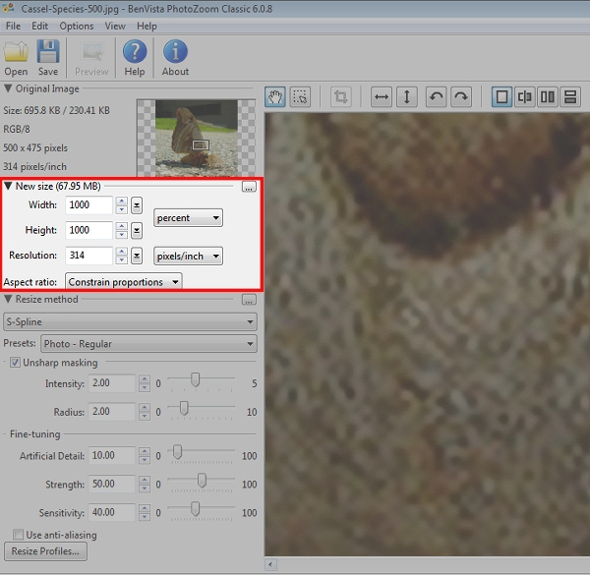Show About info with the blue i icon

tap(175, 58)
